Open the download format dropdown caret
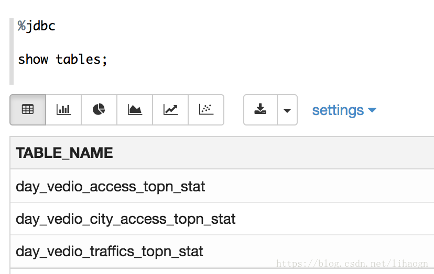The width and height of the screenshot is (434, 274). (x=287, y=110)
